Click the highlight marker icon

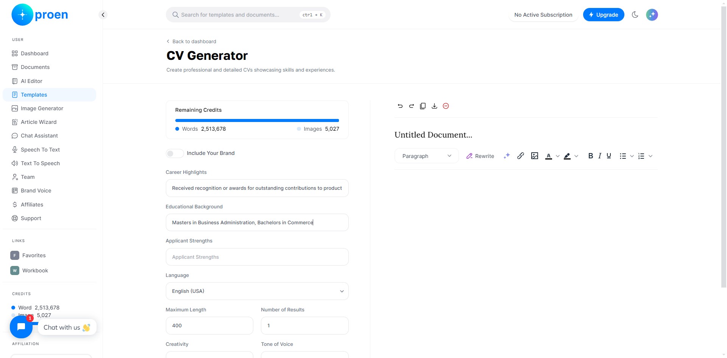[x=567, y=156]
